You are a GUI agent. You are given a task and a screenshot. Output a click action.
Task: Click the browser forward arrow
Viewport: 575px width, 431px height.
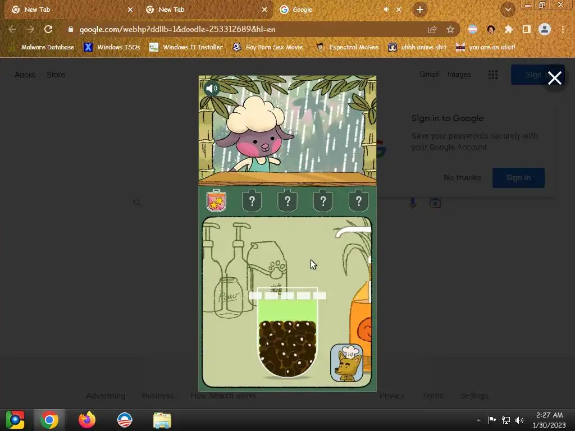(30, 29)
